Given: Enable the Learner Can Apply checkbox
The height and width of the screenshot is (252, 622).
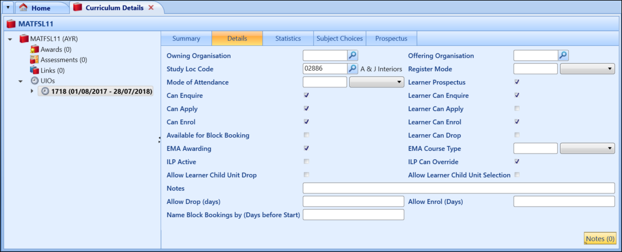Looking at the screenshot, I should [517, 108].
